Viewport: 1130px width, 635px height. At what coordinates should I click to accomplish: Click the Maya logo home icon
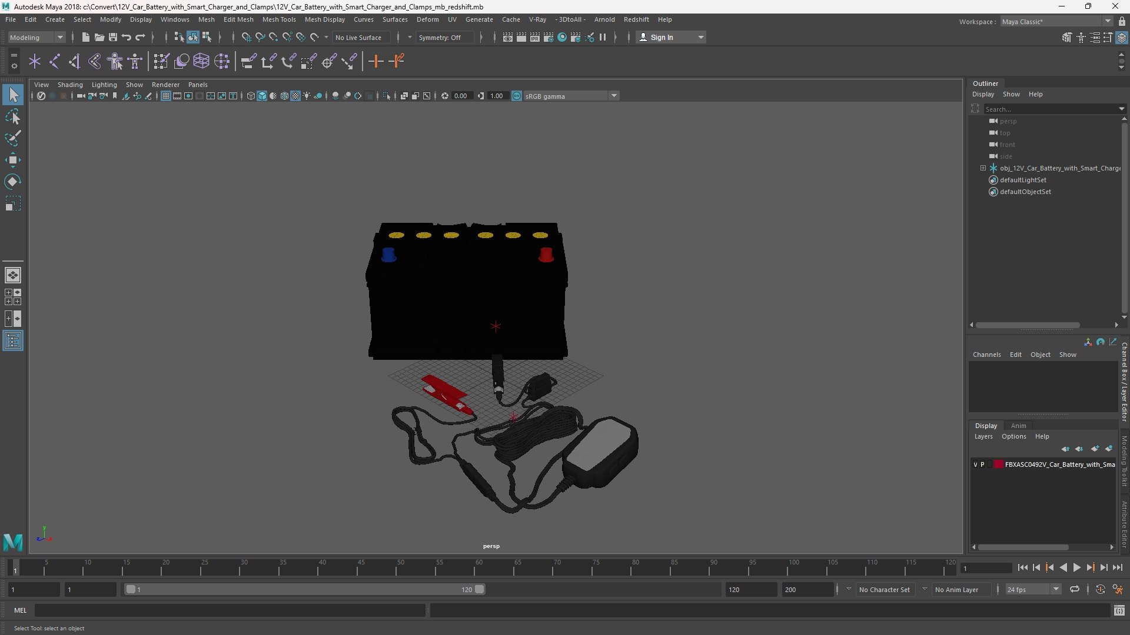13,542
